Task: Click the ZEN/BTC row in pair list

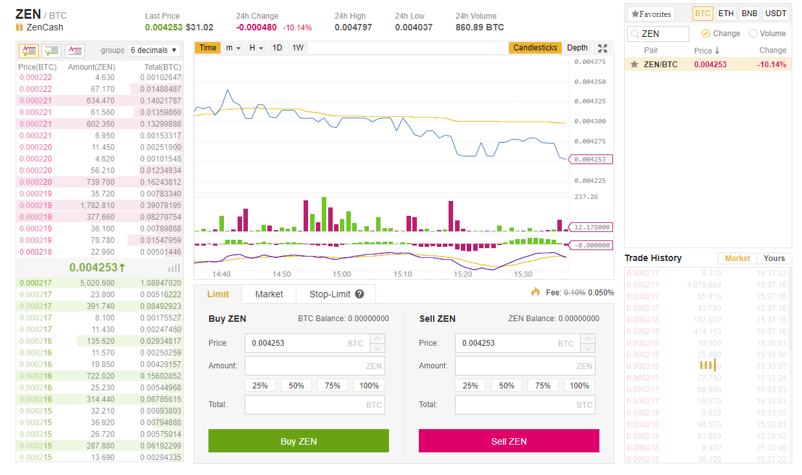Action: [x=708, y=65]
